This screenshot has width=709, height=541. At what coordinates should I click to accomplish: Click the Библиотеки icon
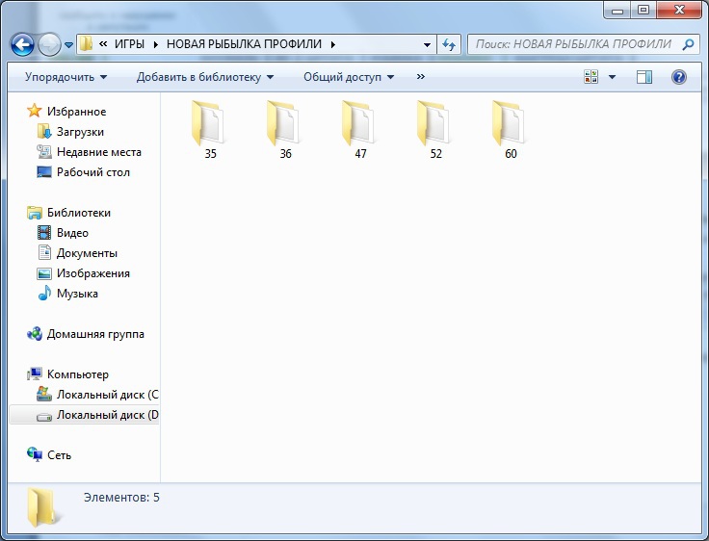point(35,213)
